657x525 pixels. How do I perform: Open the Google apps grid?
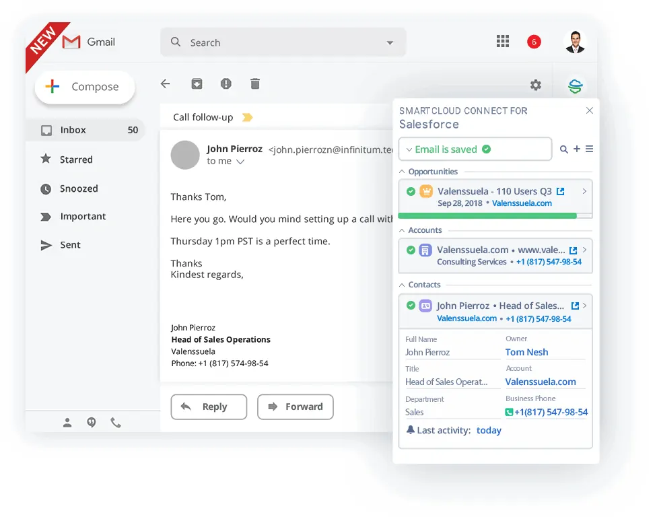502,41
